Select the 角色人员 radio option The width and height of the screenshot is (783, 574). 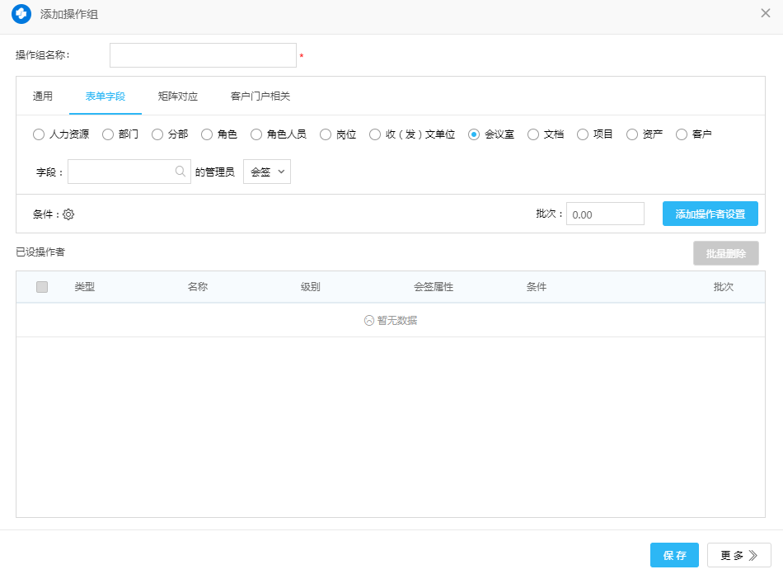(x=256, y=134)
